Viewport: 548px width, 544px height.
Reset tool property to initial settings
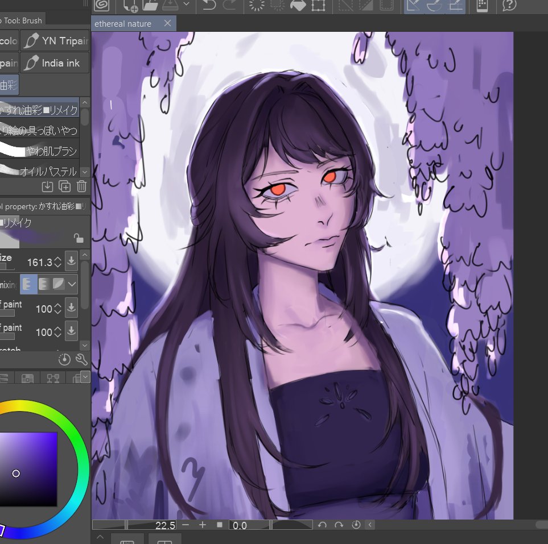[64, 359]
